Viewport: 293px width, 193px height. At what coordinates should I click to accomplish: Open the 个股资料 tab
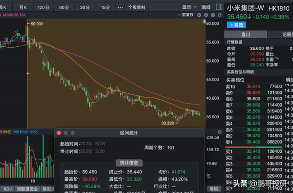tap(137, 7)
